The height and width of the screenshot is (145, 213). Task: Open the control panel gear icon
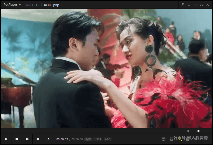(x=196, y=139)
